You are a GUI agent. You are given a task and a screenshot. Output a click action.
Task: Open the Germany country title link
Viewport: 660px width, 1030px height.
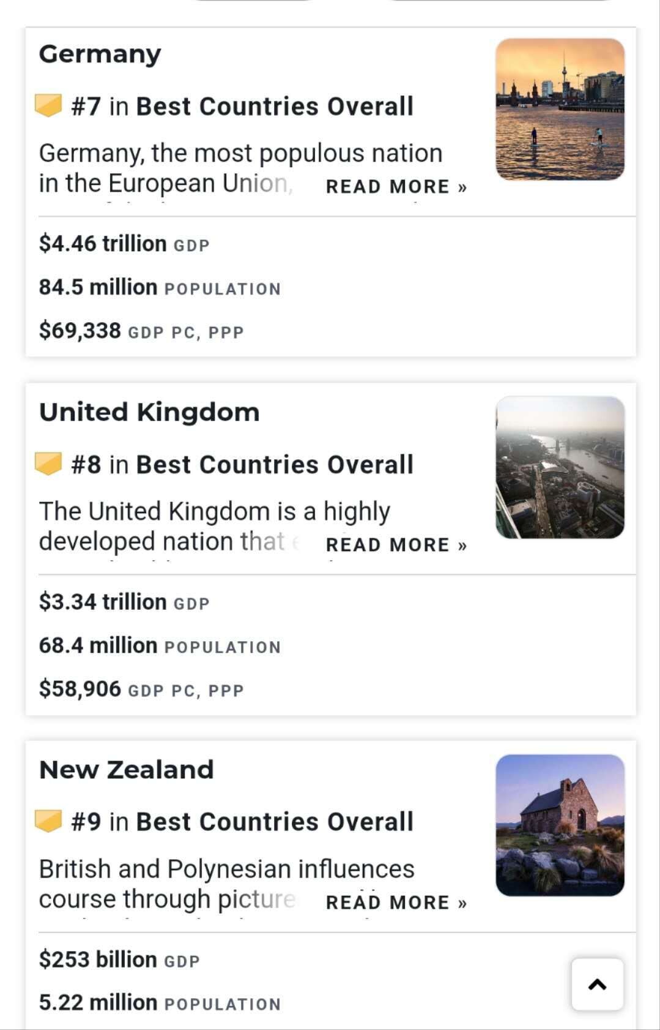coord(100,54)
